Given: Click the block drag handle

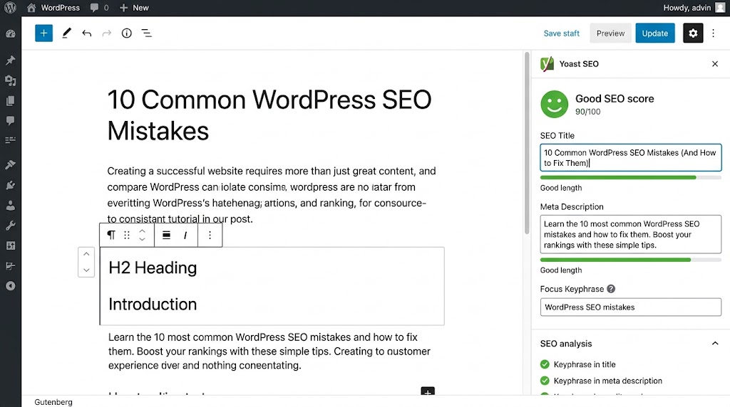Looking at the screenshot, I should click(x=127, y=235).
